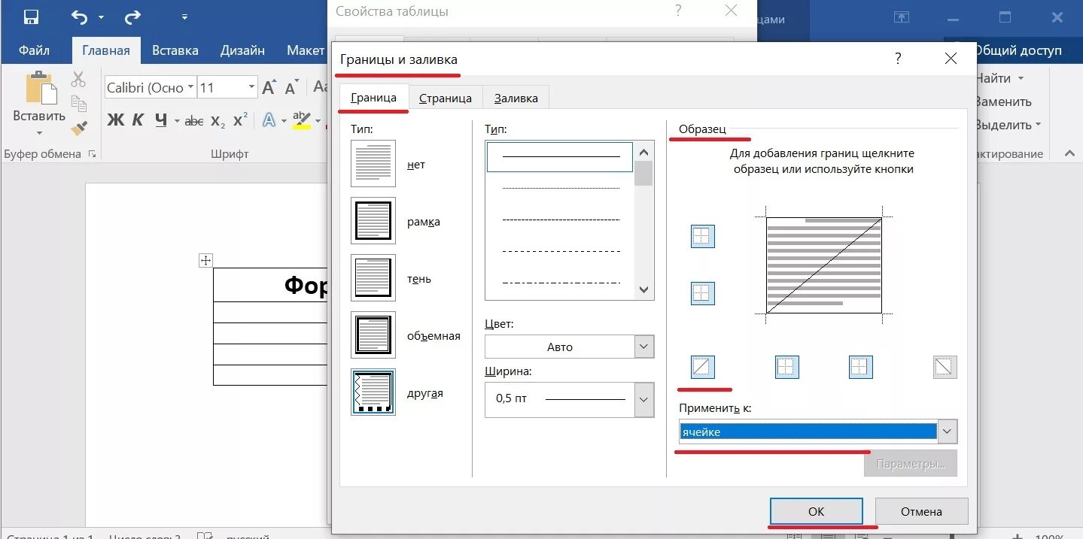Switch to the Дизайн ribbon tab
This screenshot has height=539, width=1083.
[242, 50]
